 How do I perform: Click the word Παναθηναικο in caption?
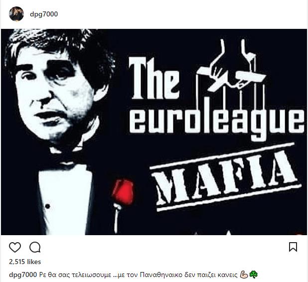tap(161, 275)
